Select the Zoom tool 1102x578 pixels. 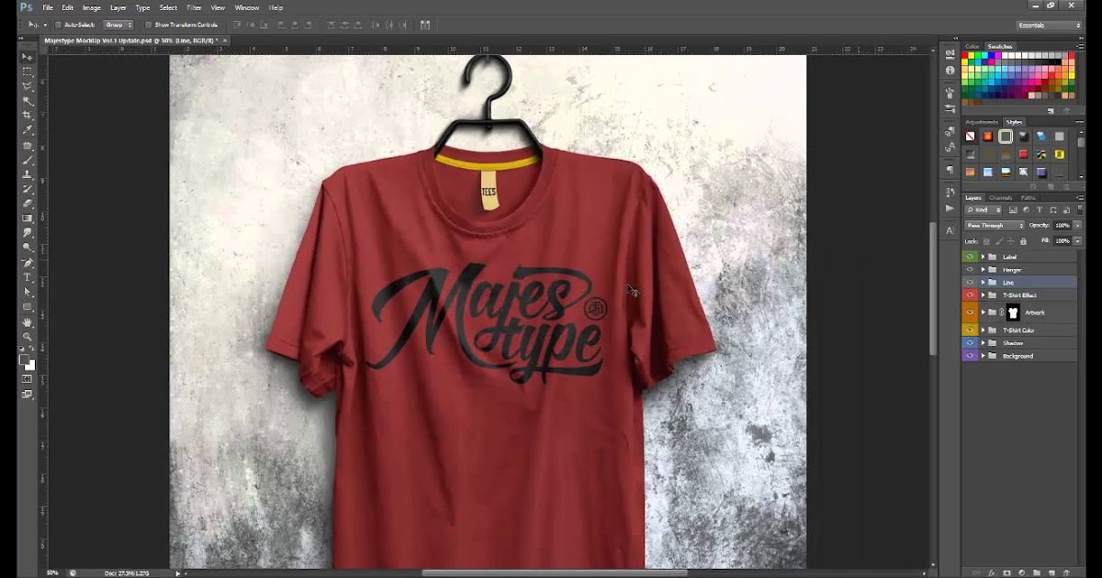28,337
